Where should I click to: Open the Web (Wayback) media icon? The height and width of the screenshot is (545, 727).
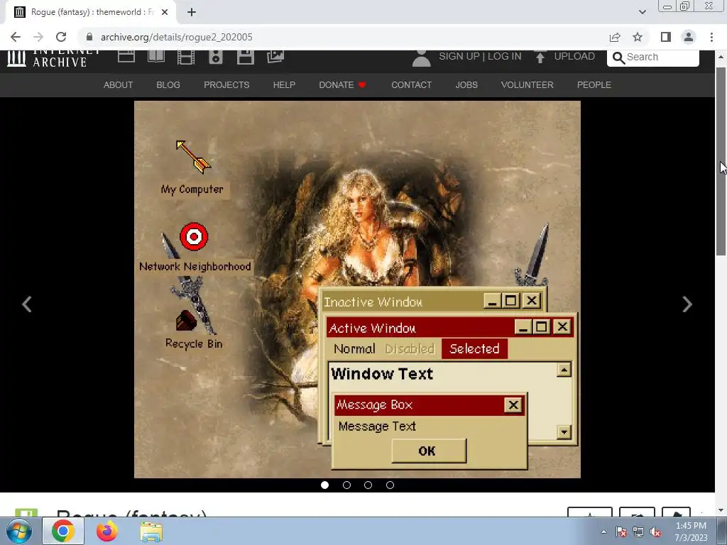point(126,57)
